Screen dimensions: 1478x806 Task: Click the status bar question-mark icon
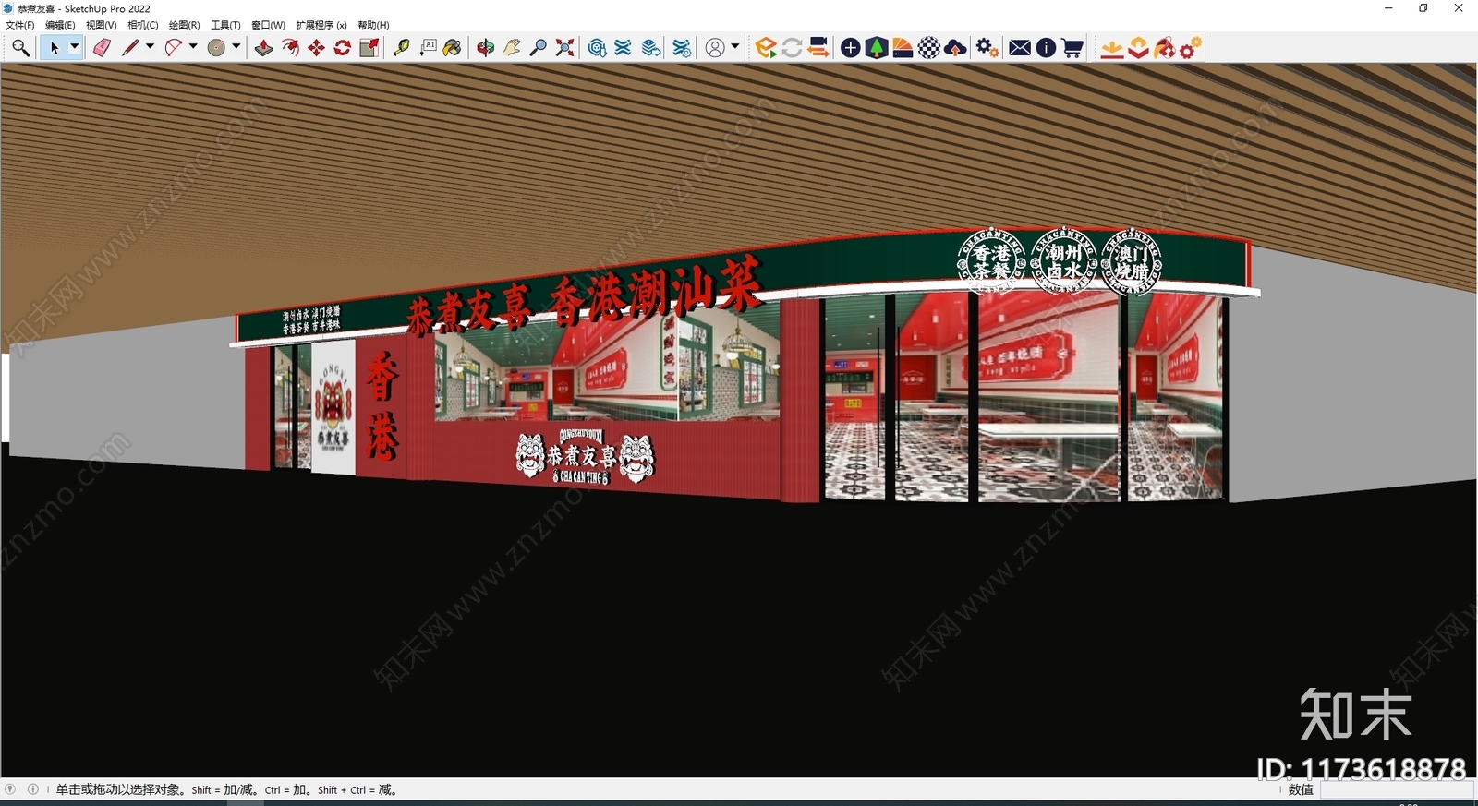point(10,789)
